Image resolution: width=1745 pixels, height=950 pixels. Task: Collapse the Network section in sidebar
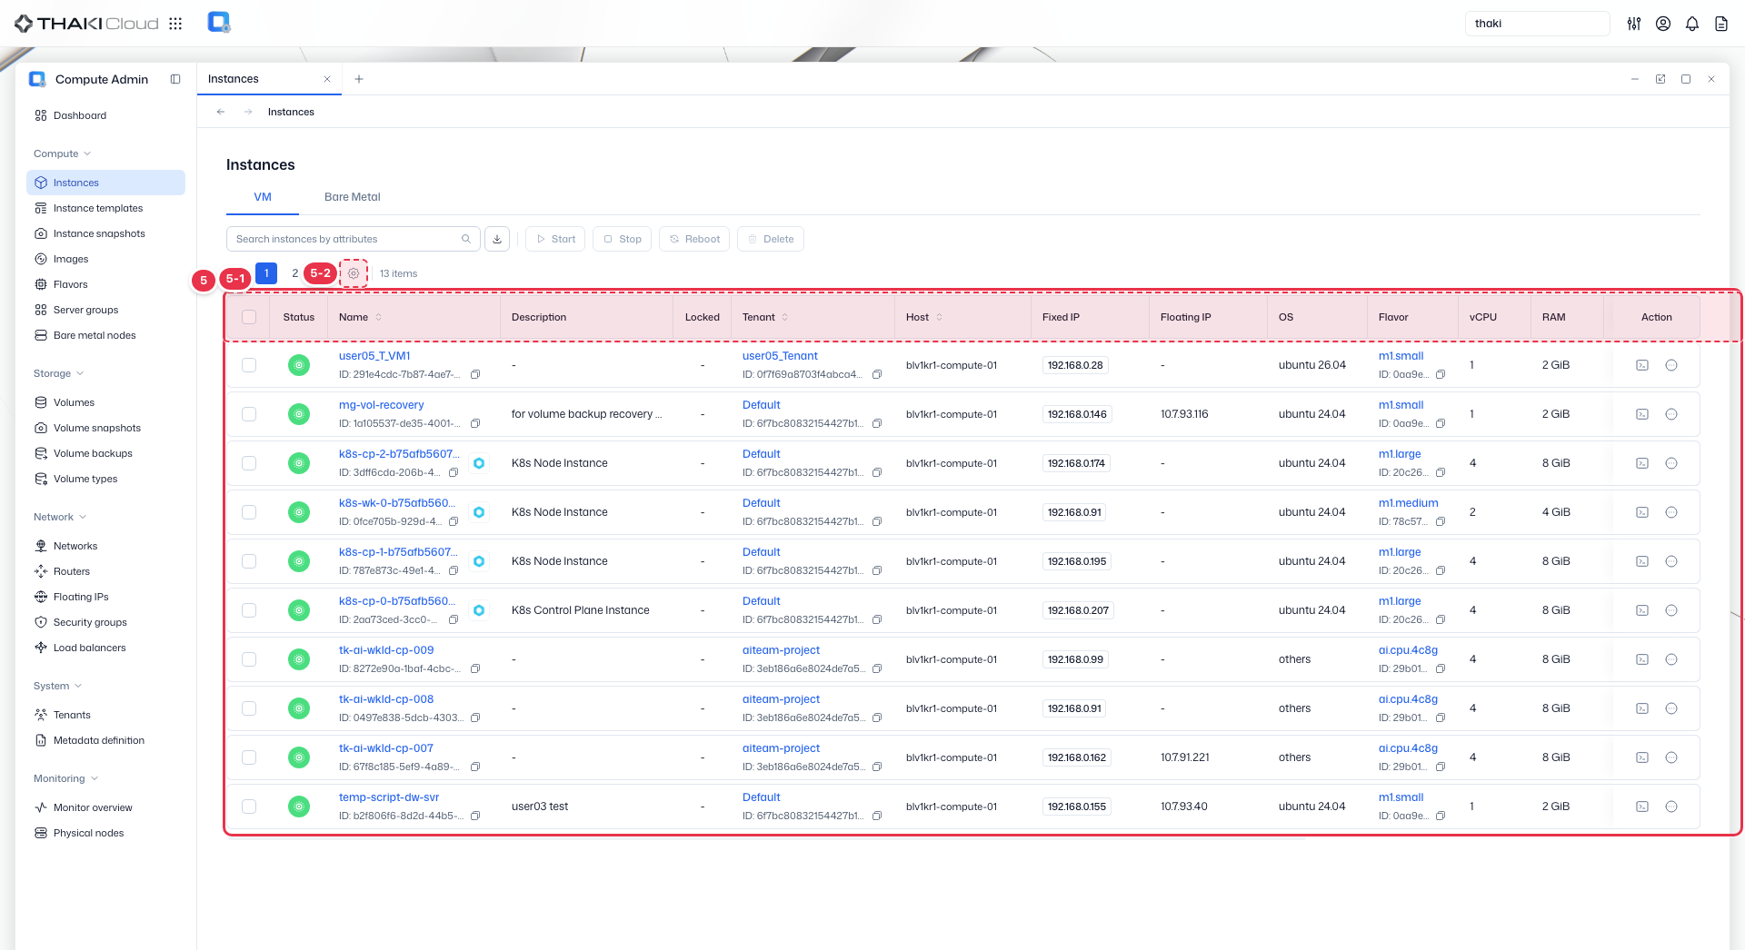coord(60,517)
